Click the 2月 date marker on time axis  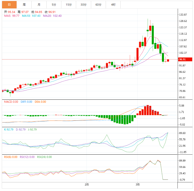point(87,184)
